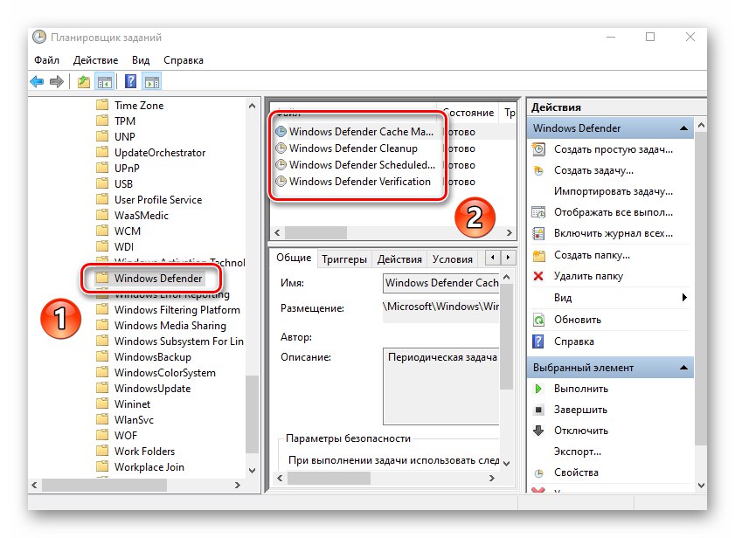Click the Имя field with Windows Defender Cache
Image resolution: width=735 pixels, height=538 pixels.
441,283
